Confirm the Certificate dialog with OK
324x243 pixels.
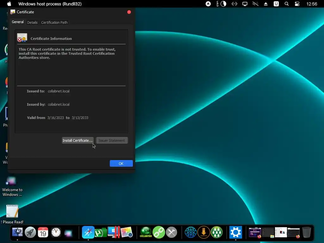click(x=121, y=164)
